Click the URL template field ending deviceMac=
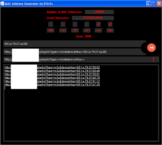The height and width of the screenshot is (145, 162). click(x=78, y=60)
